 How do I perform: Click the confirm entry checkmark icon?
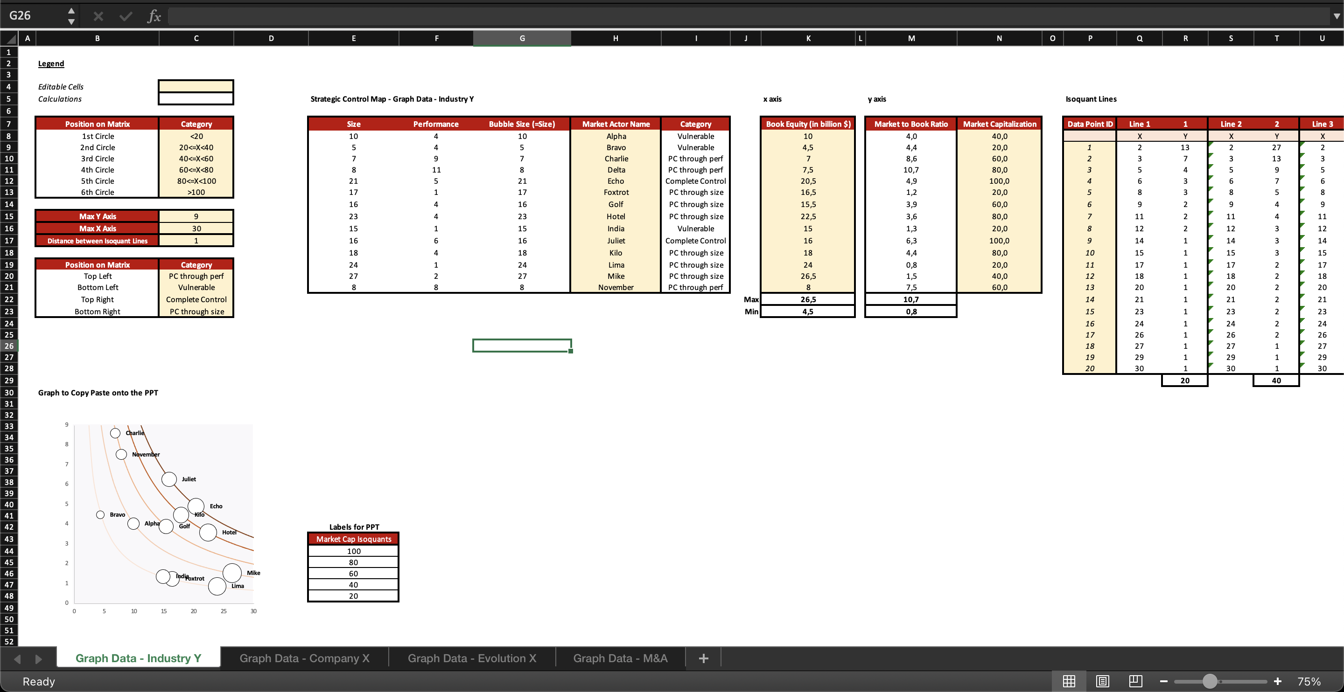click(x=126, y=16)
